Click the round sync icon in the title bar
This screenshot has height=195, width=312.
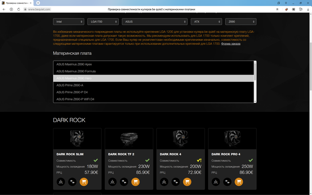279,3
